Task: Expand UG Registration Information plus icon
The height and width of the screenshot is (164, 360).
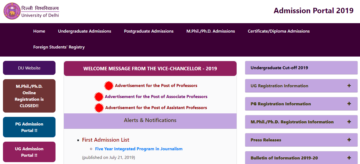Action: pyautogui.click(x=349, y=86)
